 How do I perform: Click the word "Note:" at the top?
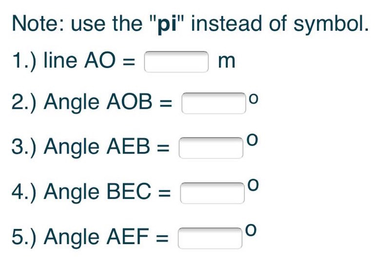pyautogui.click(x=38, y=23)
